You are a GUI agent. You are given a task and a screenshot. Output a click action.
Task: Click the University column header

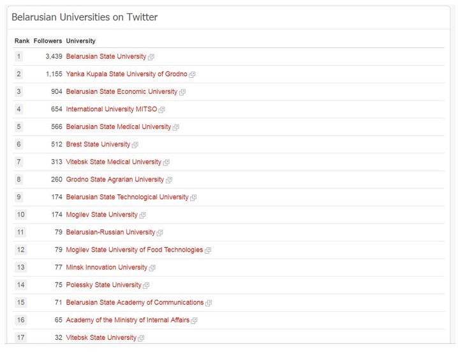[80, 41]
